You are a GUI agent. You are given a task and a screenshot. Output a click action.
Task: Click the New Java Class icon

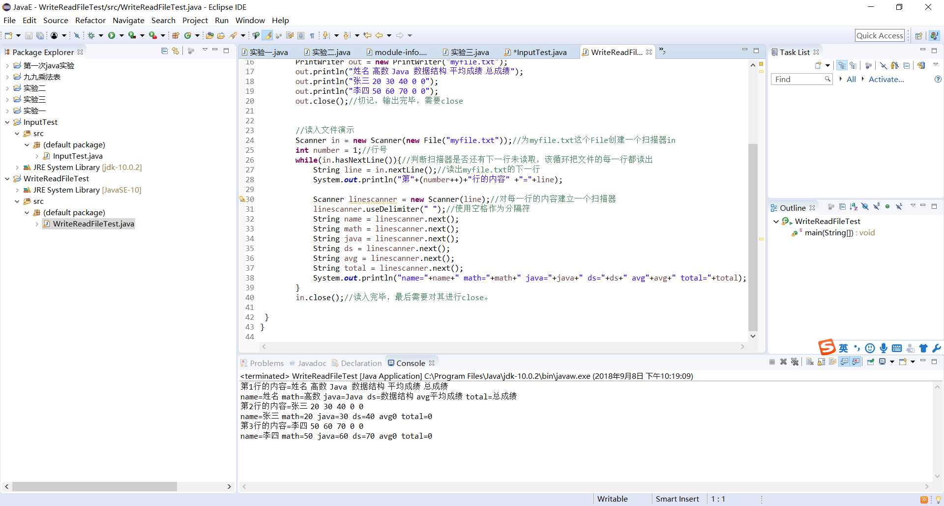[x=187, y=35]
